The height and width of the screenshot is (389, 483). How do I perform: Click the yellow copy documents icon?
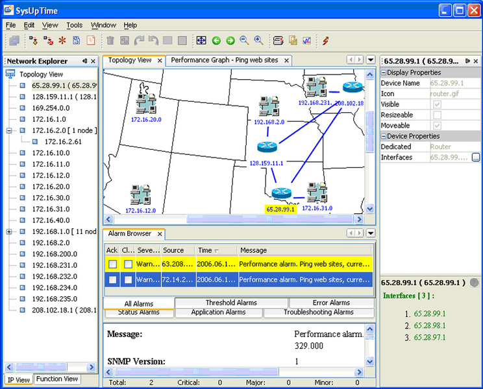point(293,41)
